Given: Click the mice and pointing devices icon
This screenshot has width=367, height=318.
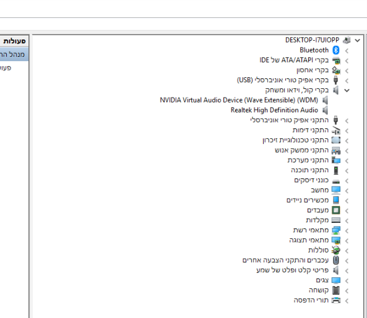Looking at the screenshot, I should coord(336,260).
